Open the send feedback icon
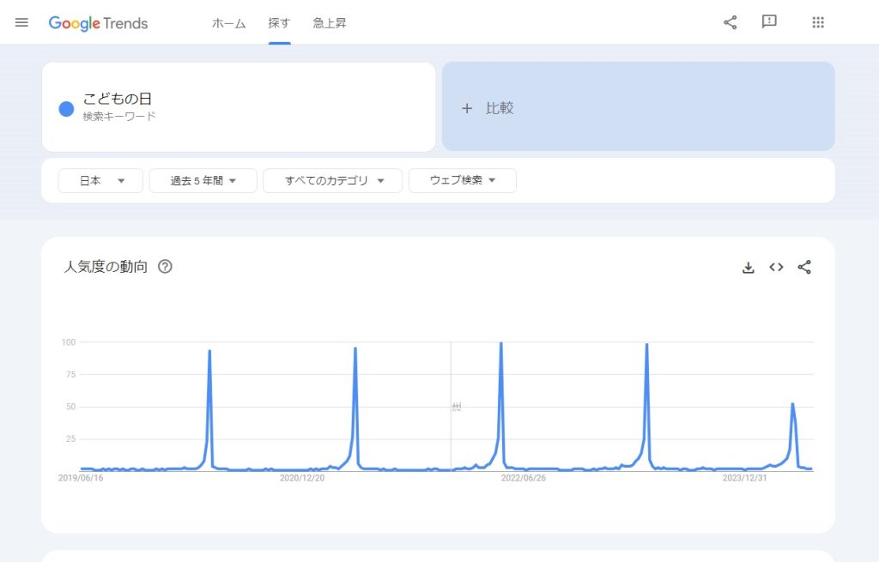879x562 pixels. click(x=769, y=21)
